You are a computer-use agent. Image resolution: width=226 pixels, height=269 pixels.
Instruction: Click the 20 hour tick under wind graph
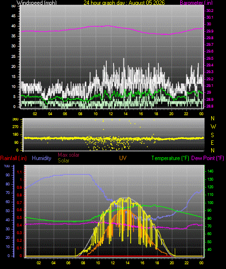click(171, 114)
